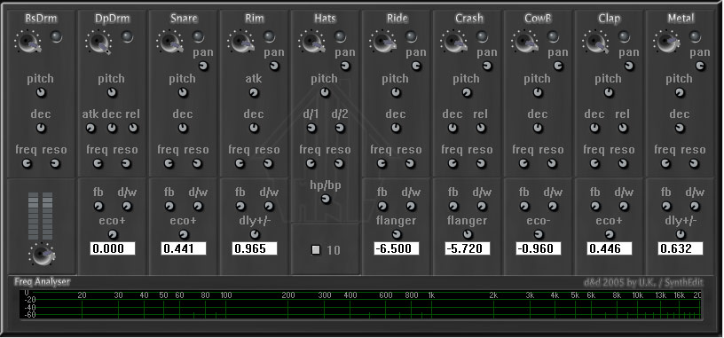Click the Ride value field -6.500
Viewport: 724px width, 338px height.
397,249
